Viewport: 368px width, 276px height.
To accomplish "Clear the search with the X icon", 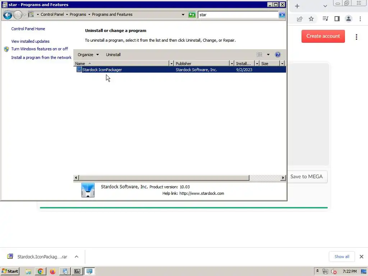I will tap(282, 15).
